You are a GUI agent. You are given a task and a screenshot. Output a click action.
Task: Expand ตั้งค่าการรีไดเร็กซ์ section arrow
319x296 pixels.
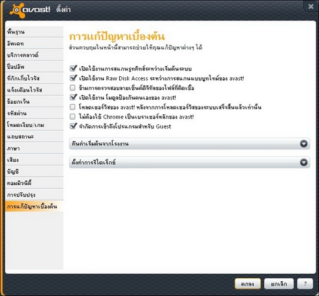pos(304,162)
